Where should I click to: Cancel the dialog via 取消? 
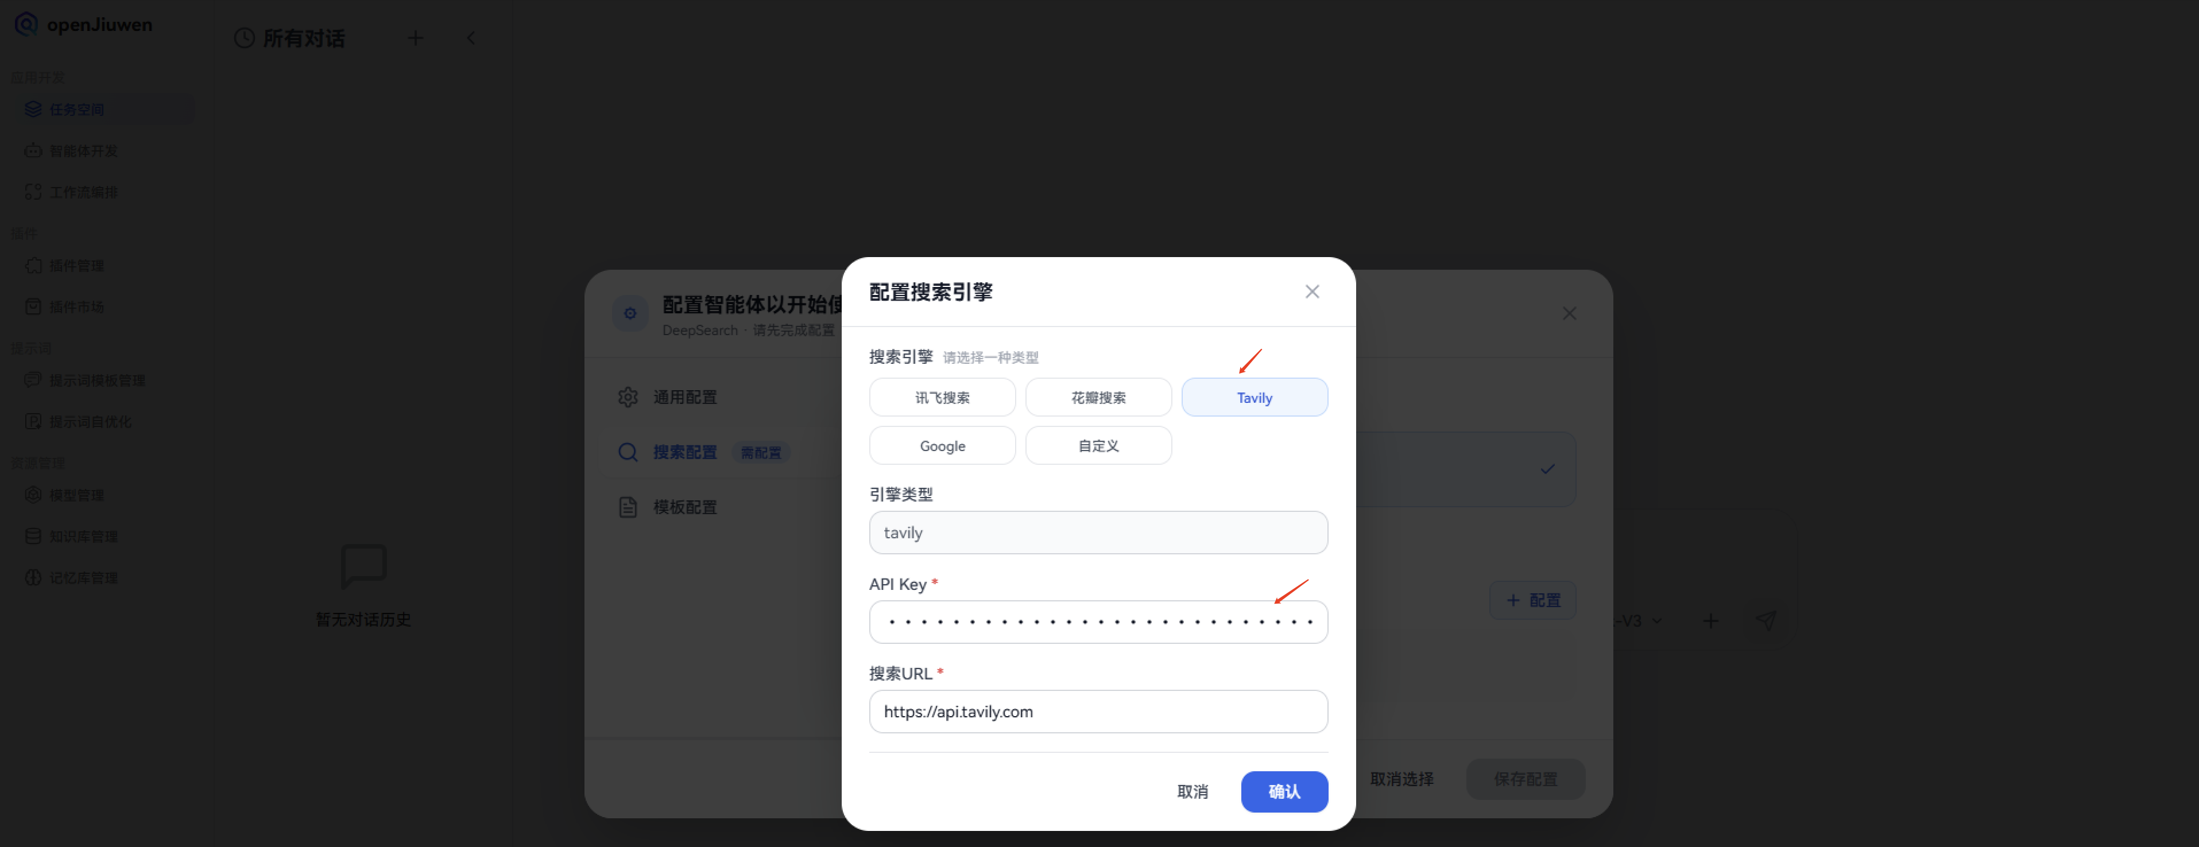(1194, 791)
